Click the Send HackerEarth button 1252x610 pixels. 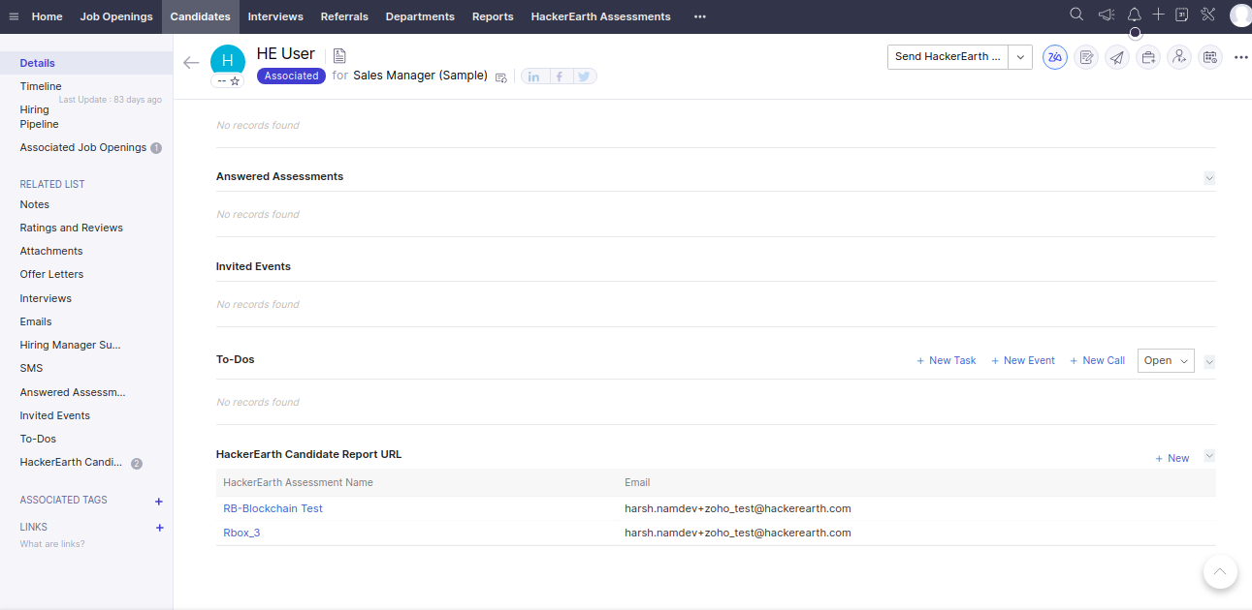click(947, 57)
